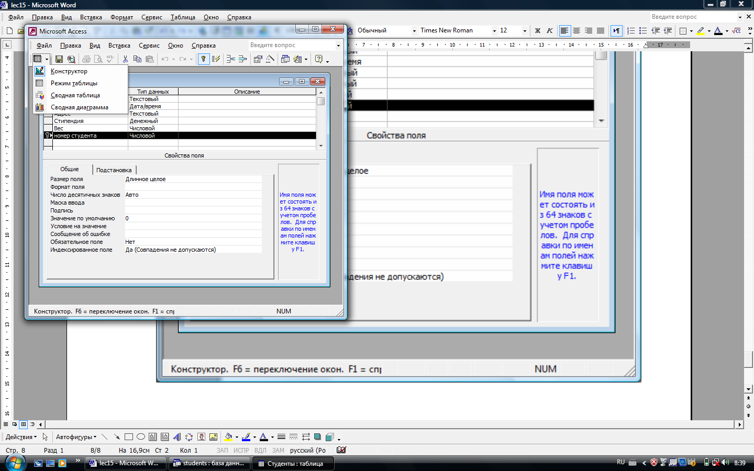The width and height of the screenshot is (754, 471).
Task: Launch the Build wand icon
Action: click(x=270, y=59)
